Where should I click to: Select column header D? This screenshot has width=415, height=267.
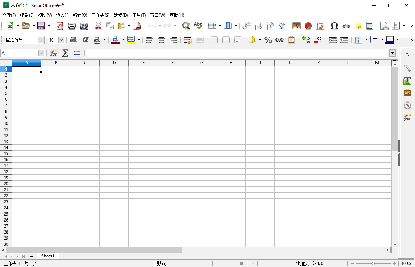pos(114,62)
